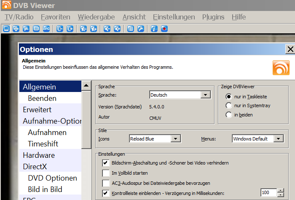Click the info (i) toolbar icon

pyautogui.click(x=154, y=29)
